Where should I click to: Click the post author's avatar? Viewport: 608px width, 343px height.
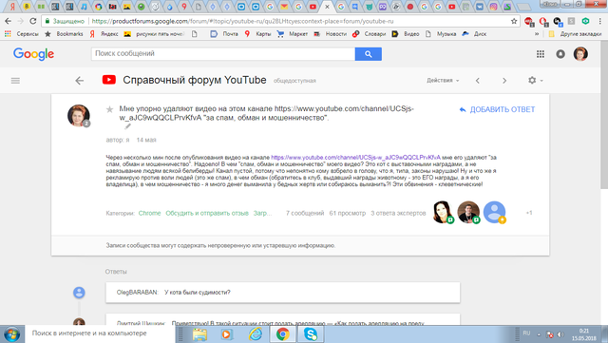click(x=79, y=115)
